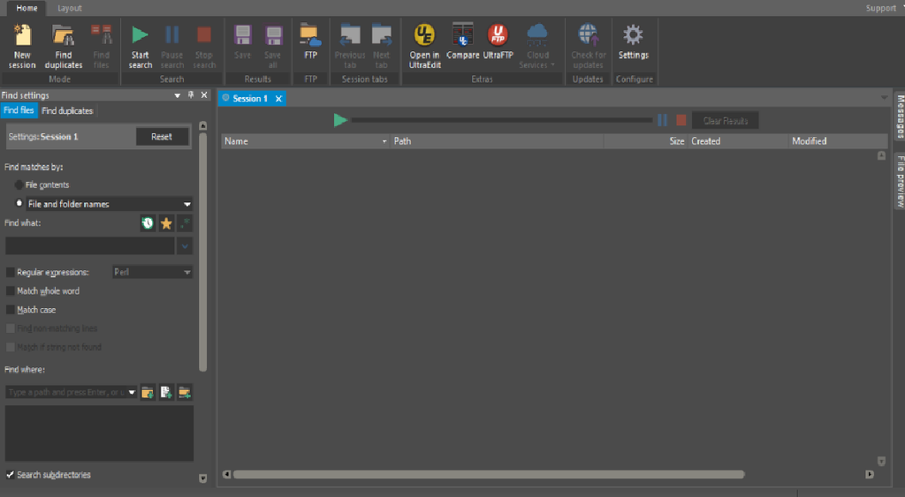
Task: Launch UltraFTP
Action: (x=498, y=41)
